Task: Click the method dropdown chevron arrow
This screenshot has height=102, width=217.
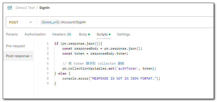Action: pos(31,22)
